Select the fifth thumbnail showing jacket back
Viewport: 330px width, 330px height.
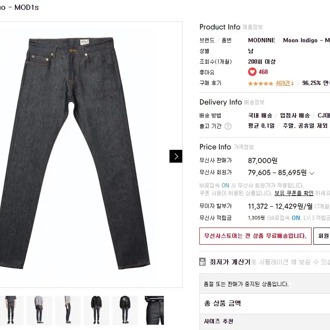(x=125, y=310)
